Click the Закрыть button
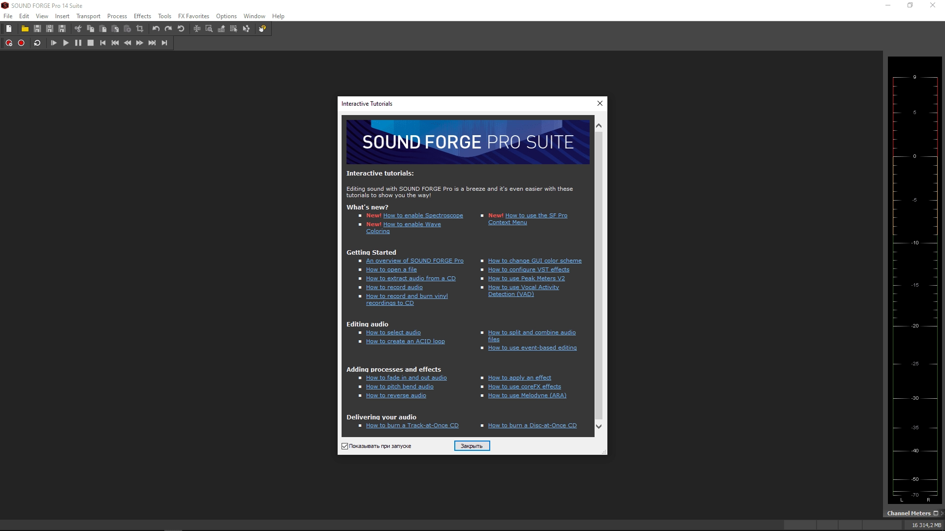Image resolution: width=945 pixels, height=531 pixels. point(472,446)
